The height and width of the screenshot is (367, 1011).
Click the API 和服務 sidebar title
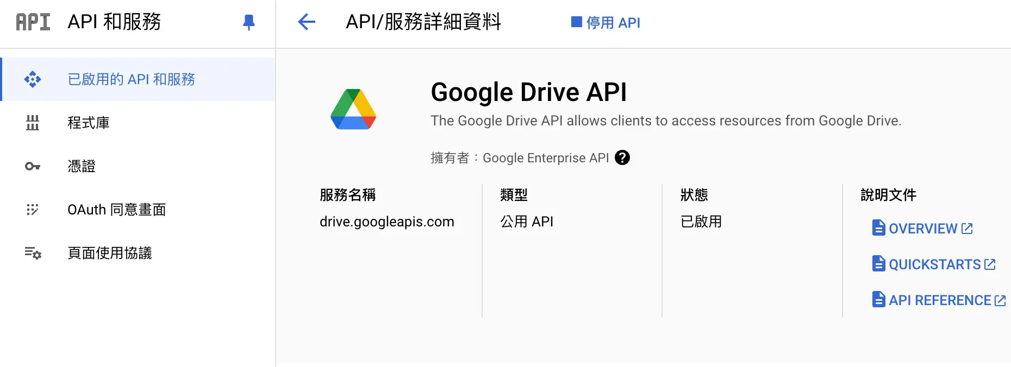pyautogui.click(x=114, y=22)
